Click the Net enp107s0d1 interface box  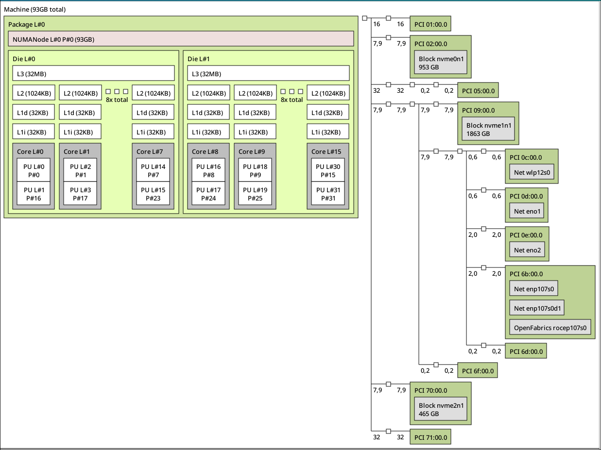[x=539, y=308]
